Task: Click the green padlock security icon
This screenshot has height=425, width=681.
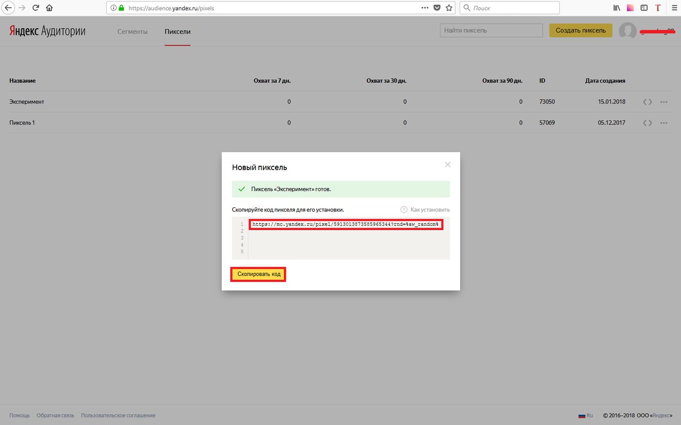Action: 121,8
